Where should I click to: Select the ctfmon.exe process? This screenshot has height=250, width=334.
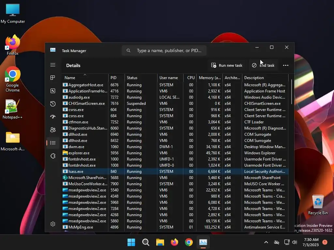click(x=175, y=122)
